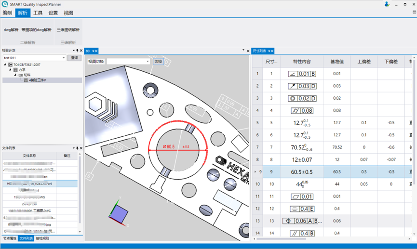The image size is (417, 249).
Task: Select the 12±0.07 cell in row 8
Action: point(302,160)
